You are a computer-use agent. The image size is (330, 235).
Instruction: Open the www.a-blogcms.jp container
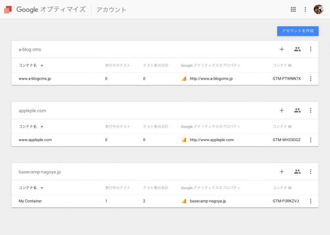point(35,79)
